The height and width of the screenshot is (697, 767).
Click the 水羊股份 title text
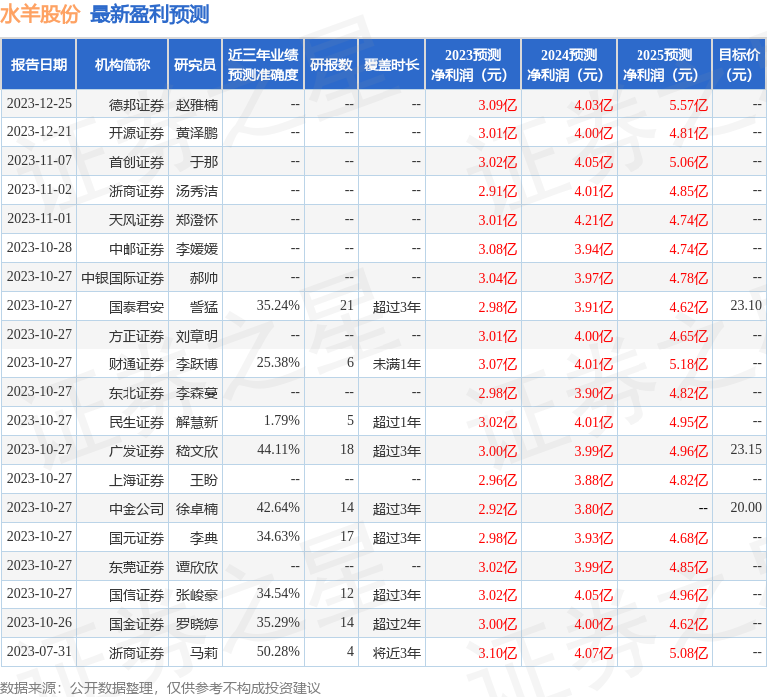pos(40,14)
